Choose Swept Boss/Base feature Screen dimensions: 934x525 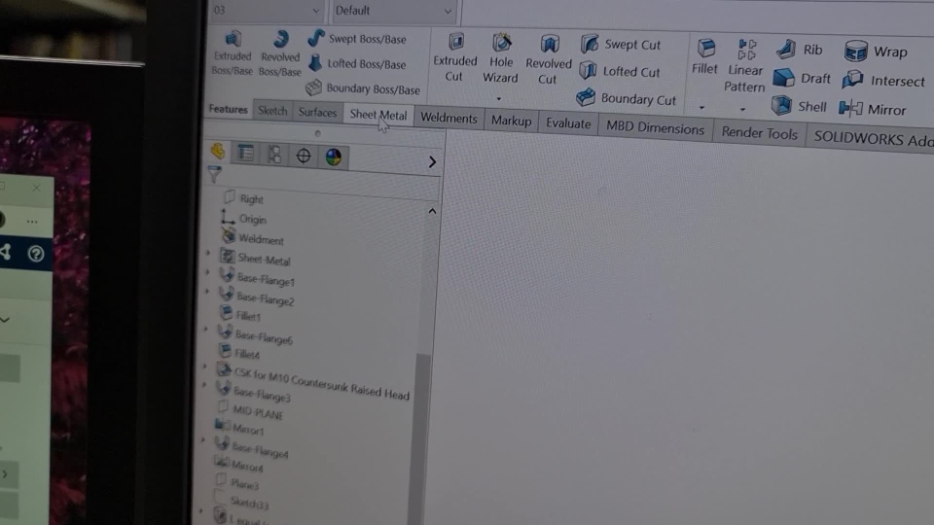pyautogui.click(x=357, y=39)
